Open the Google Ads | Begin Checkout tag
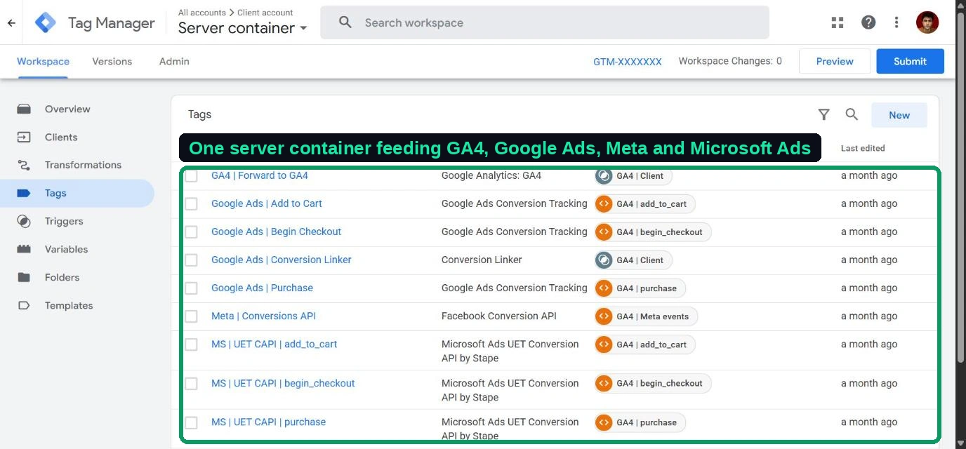 (276, 232)
